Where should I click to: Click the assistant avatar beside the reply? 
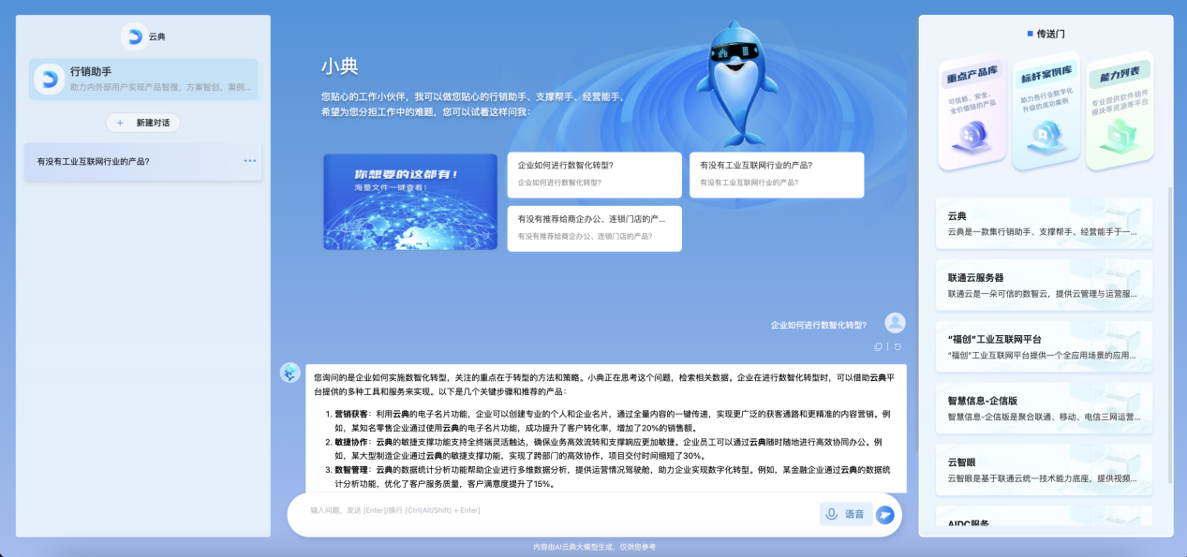(x=290, y=373)
